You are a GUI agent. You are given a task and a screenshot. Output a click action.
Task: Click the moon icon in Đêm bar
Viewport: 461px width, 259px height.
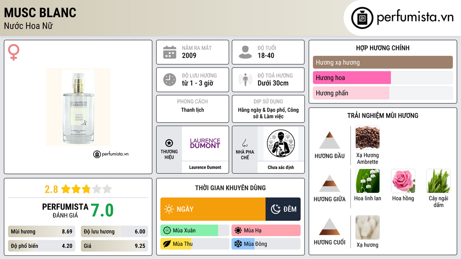[x=276, y=209]
